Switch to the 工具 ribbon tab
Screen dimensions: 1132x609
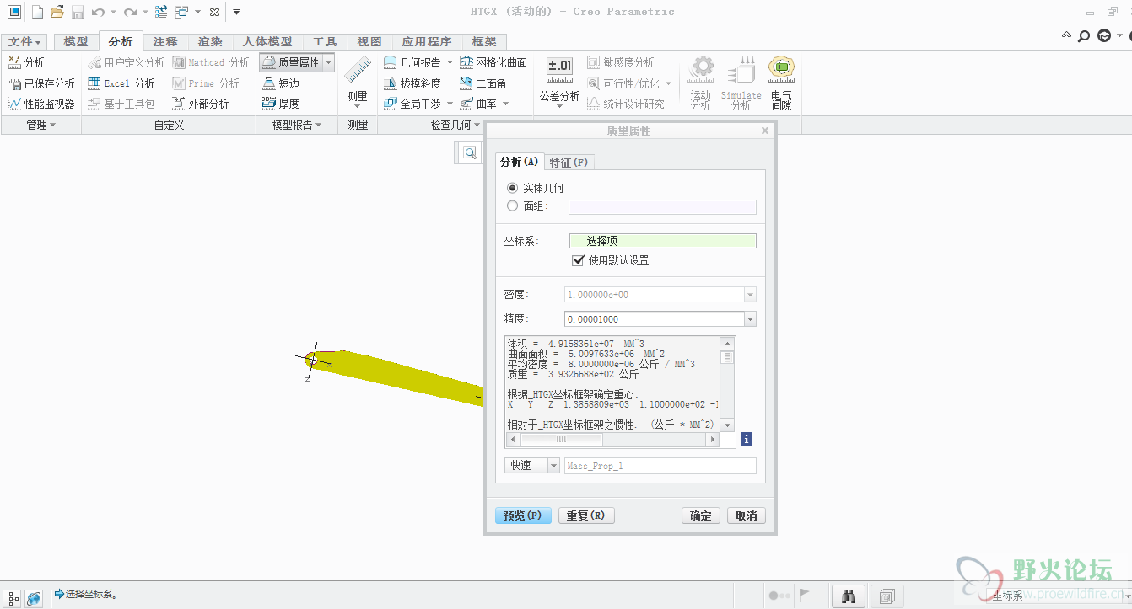tap(325, 41)
